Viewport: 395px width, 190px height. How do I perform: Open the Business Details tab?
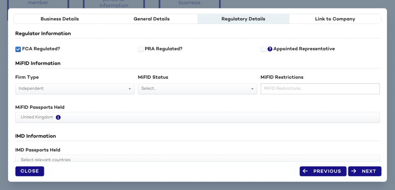point(60,19)
